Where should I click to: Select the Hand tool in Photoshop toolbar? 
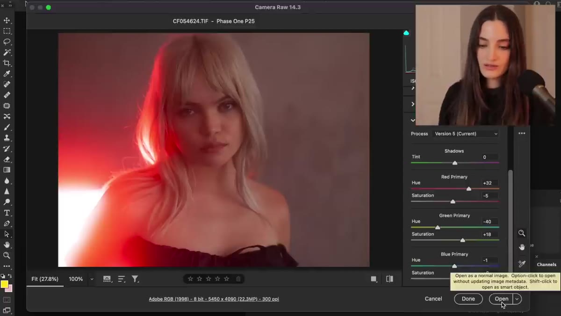[7, 244]
